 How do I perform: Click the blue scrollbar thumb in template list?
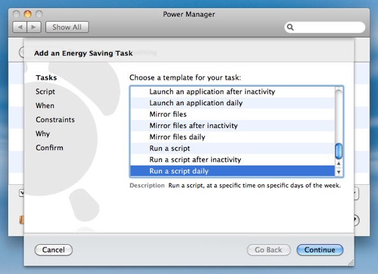(x=338, y=151)
